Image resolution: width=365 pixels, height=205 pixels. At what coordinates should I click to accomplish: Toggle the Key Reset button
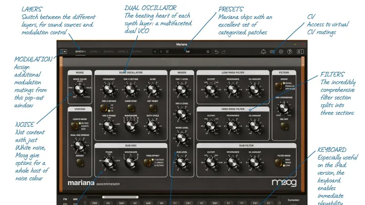[153, 108]
